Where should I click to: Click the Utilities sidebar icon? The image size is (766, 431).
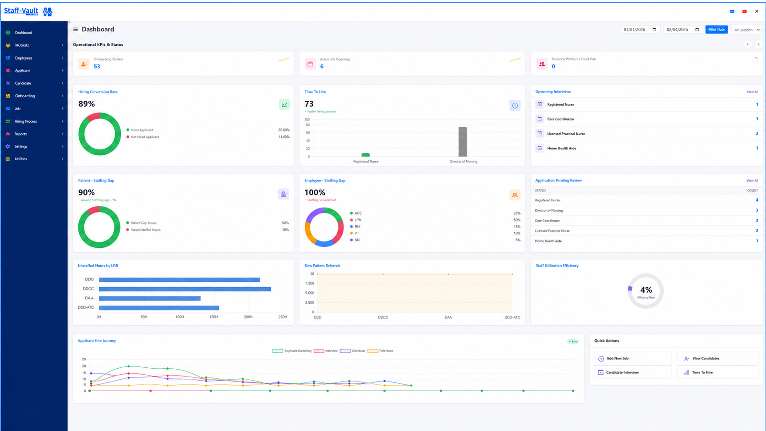coord(8,159)
